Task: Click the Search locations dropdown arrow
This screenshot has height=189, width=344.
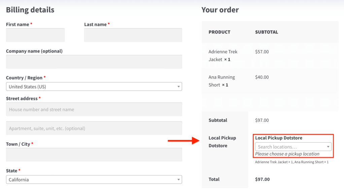Action: pyautogui.click(x=328, y=147)
